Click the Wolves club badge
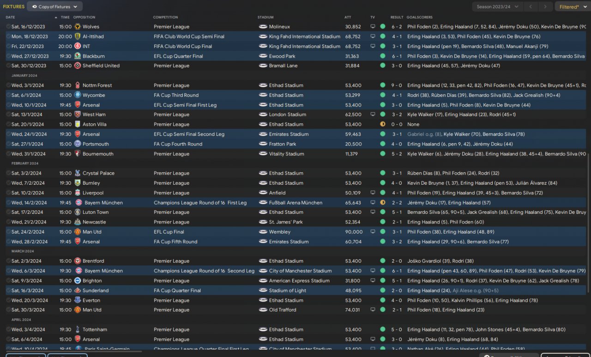Viewport: 591px width, 357px height. pos(77,27)
